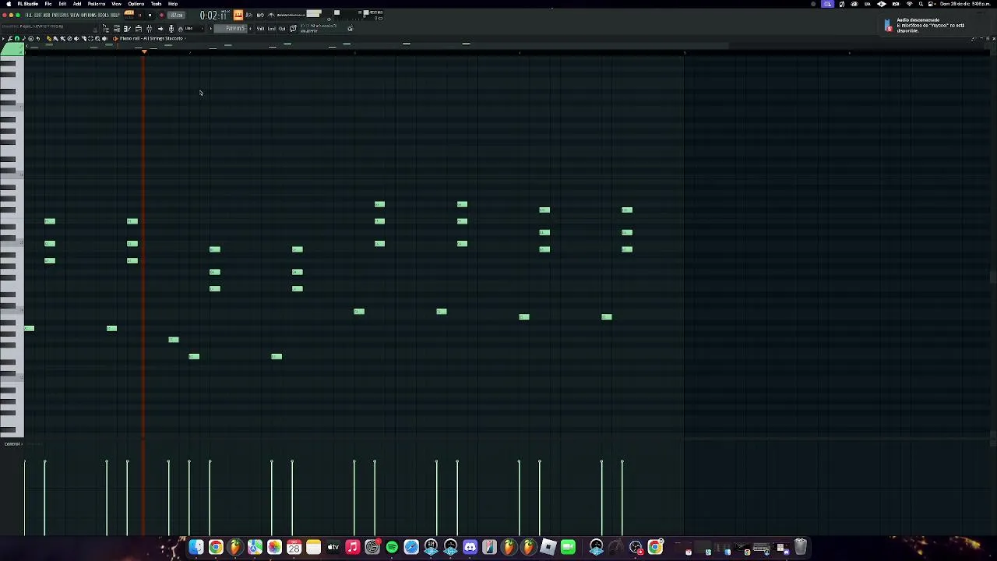Image resolution: width=997 pixels, height=561 pixels.
Task: Open the piano roll target channel icon menu
Action: (115, 38)
